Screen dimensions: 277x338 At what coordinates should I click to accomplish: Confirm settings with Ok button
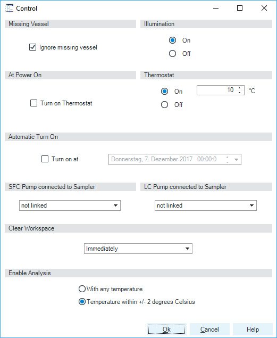pos(166,329)
